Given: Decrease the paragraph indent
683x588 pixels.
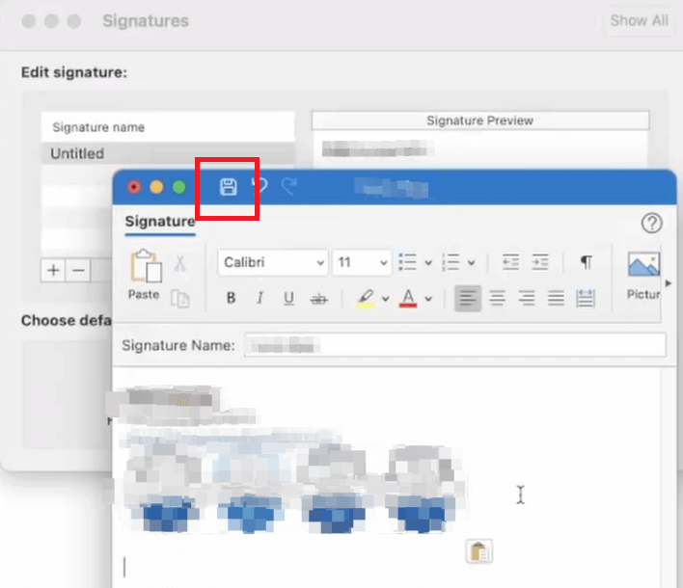Looking at the screenshot, I should coord(510,262).
